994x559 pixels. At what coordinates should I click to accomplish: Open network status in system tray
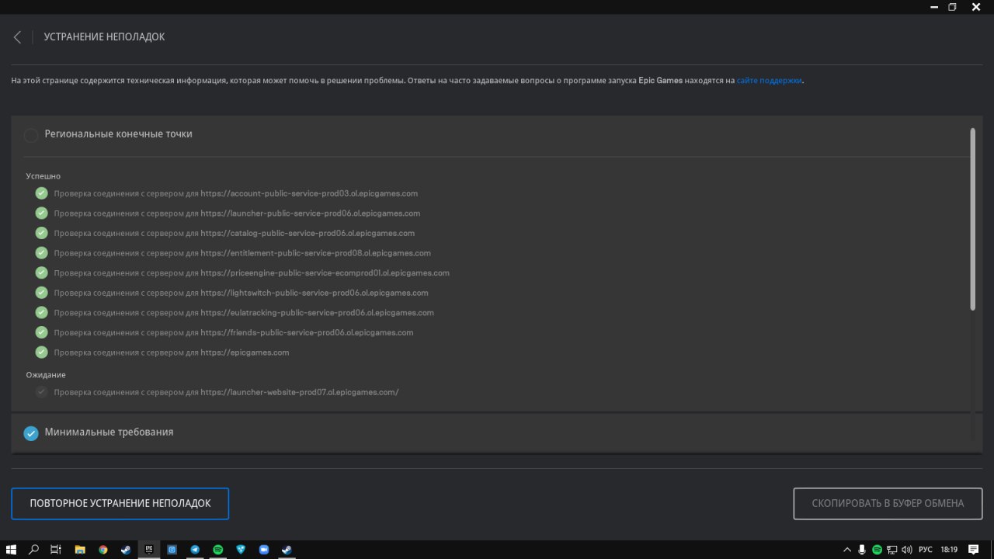pos(891,549)
